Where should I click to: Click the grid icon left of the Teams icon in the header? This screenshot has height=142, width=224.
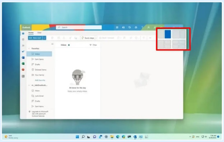[x=117, y=27]
